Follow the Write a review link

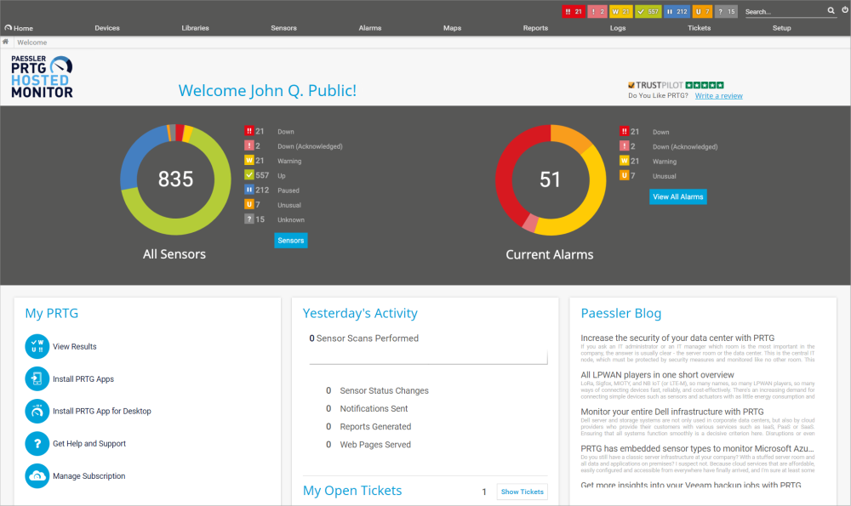coord(718,96)
